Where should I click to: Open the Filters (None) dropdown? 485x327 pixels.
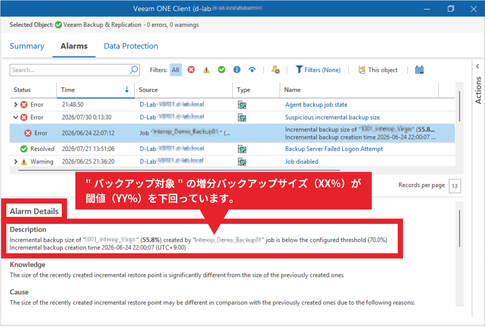click(318, 70)
